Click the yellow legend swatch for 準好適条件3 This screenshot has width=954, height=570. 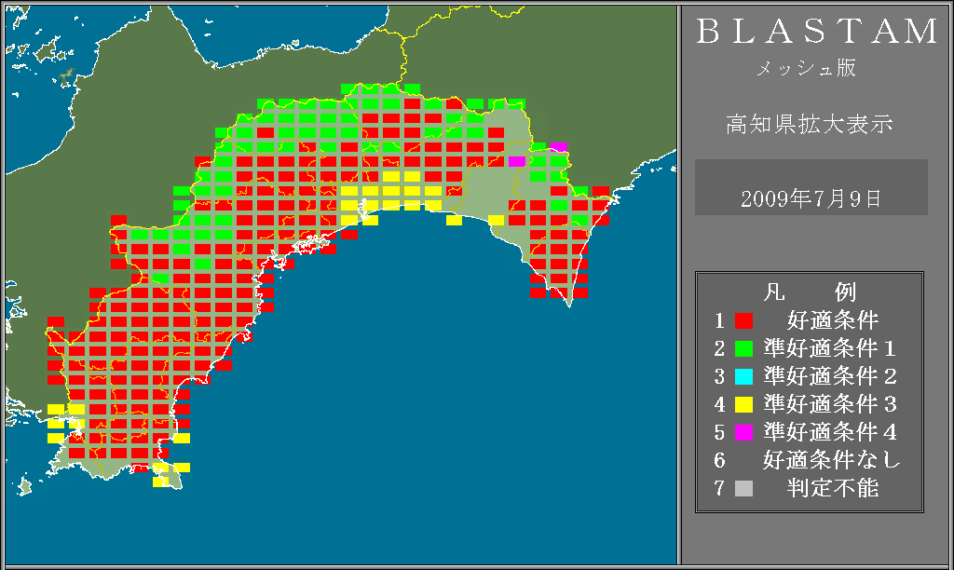(743, 404)
